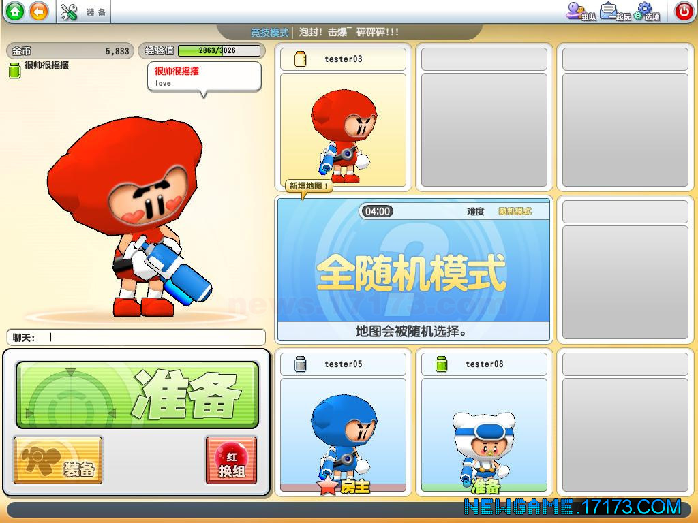
Task: Click the tester05 name label
Action: click(344, 364)
